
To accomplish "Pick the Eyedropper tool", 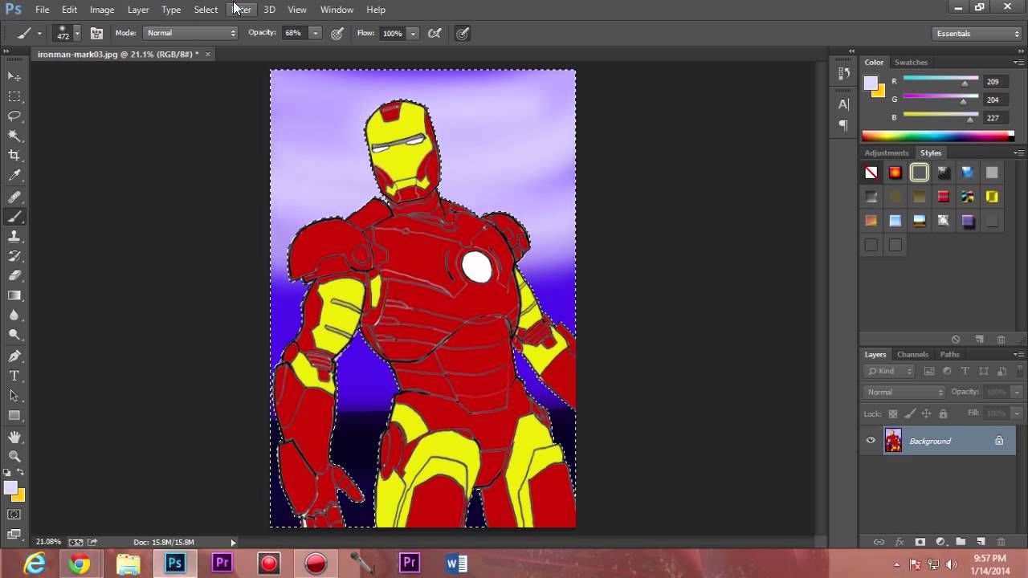I will 14,176.
